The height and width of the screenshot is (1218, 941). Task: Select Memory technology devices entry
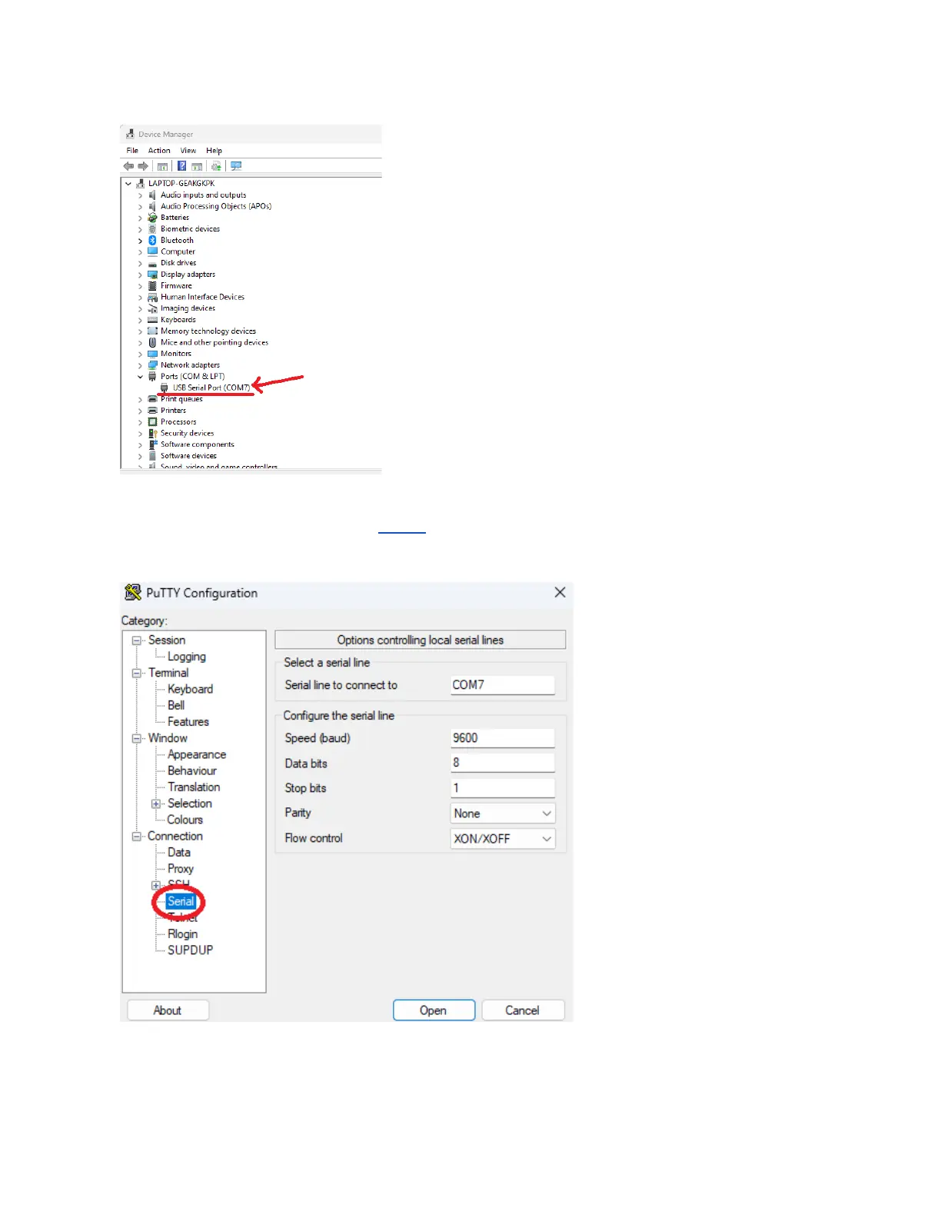coord(208,331)
